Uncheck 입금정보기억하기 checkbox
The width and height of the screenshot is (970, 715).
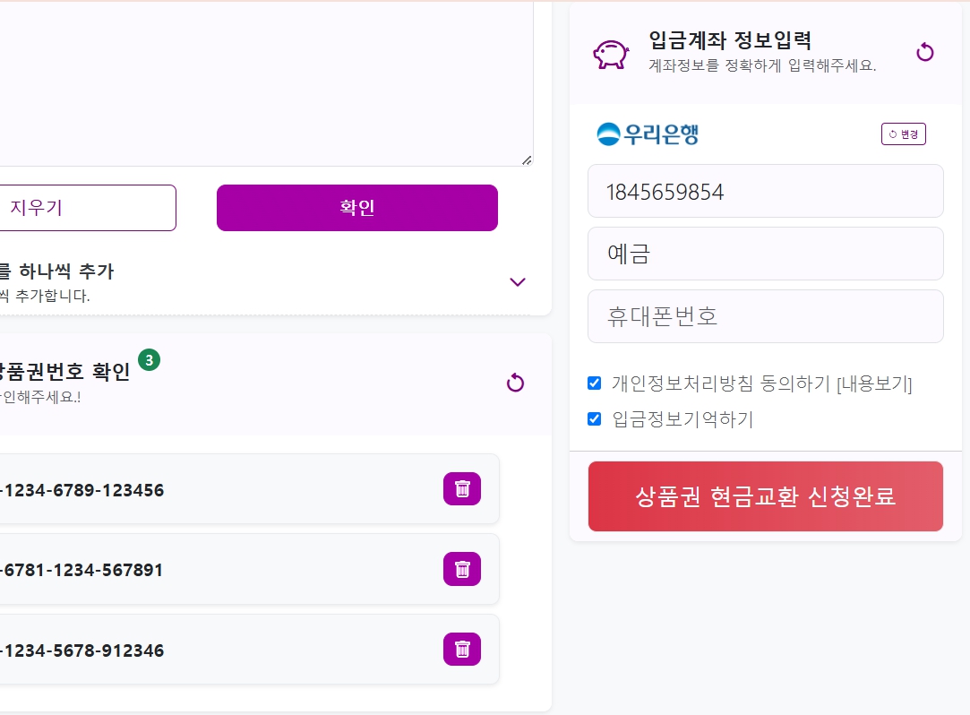(x=594, y=419)
